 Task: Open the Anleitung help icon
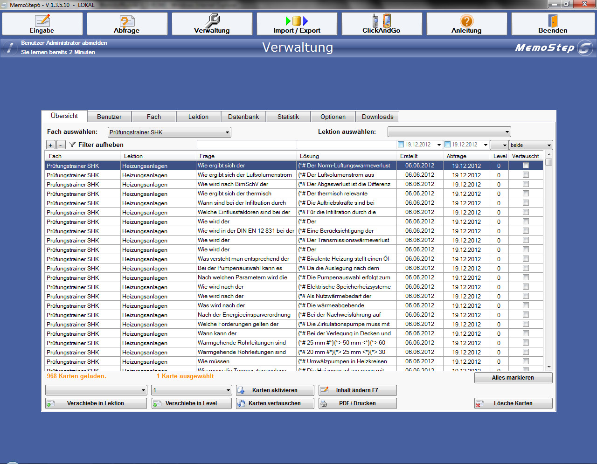466,21
